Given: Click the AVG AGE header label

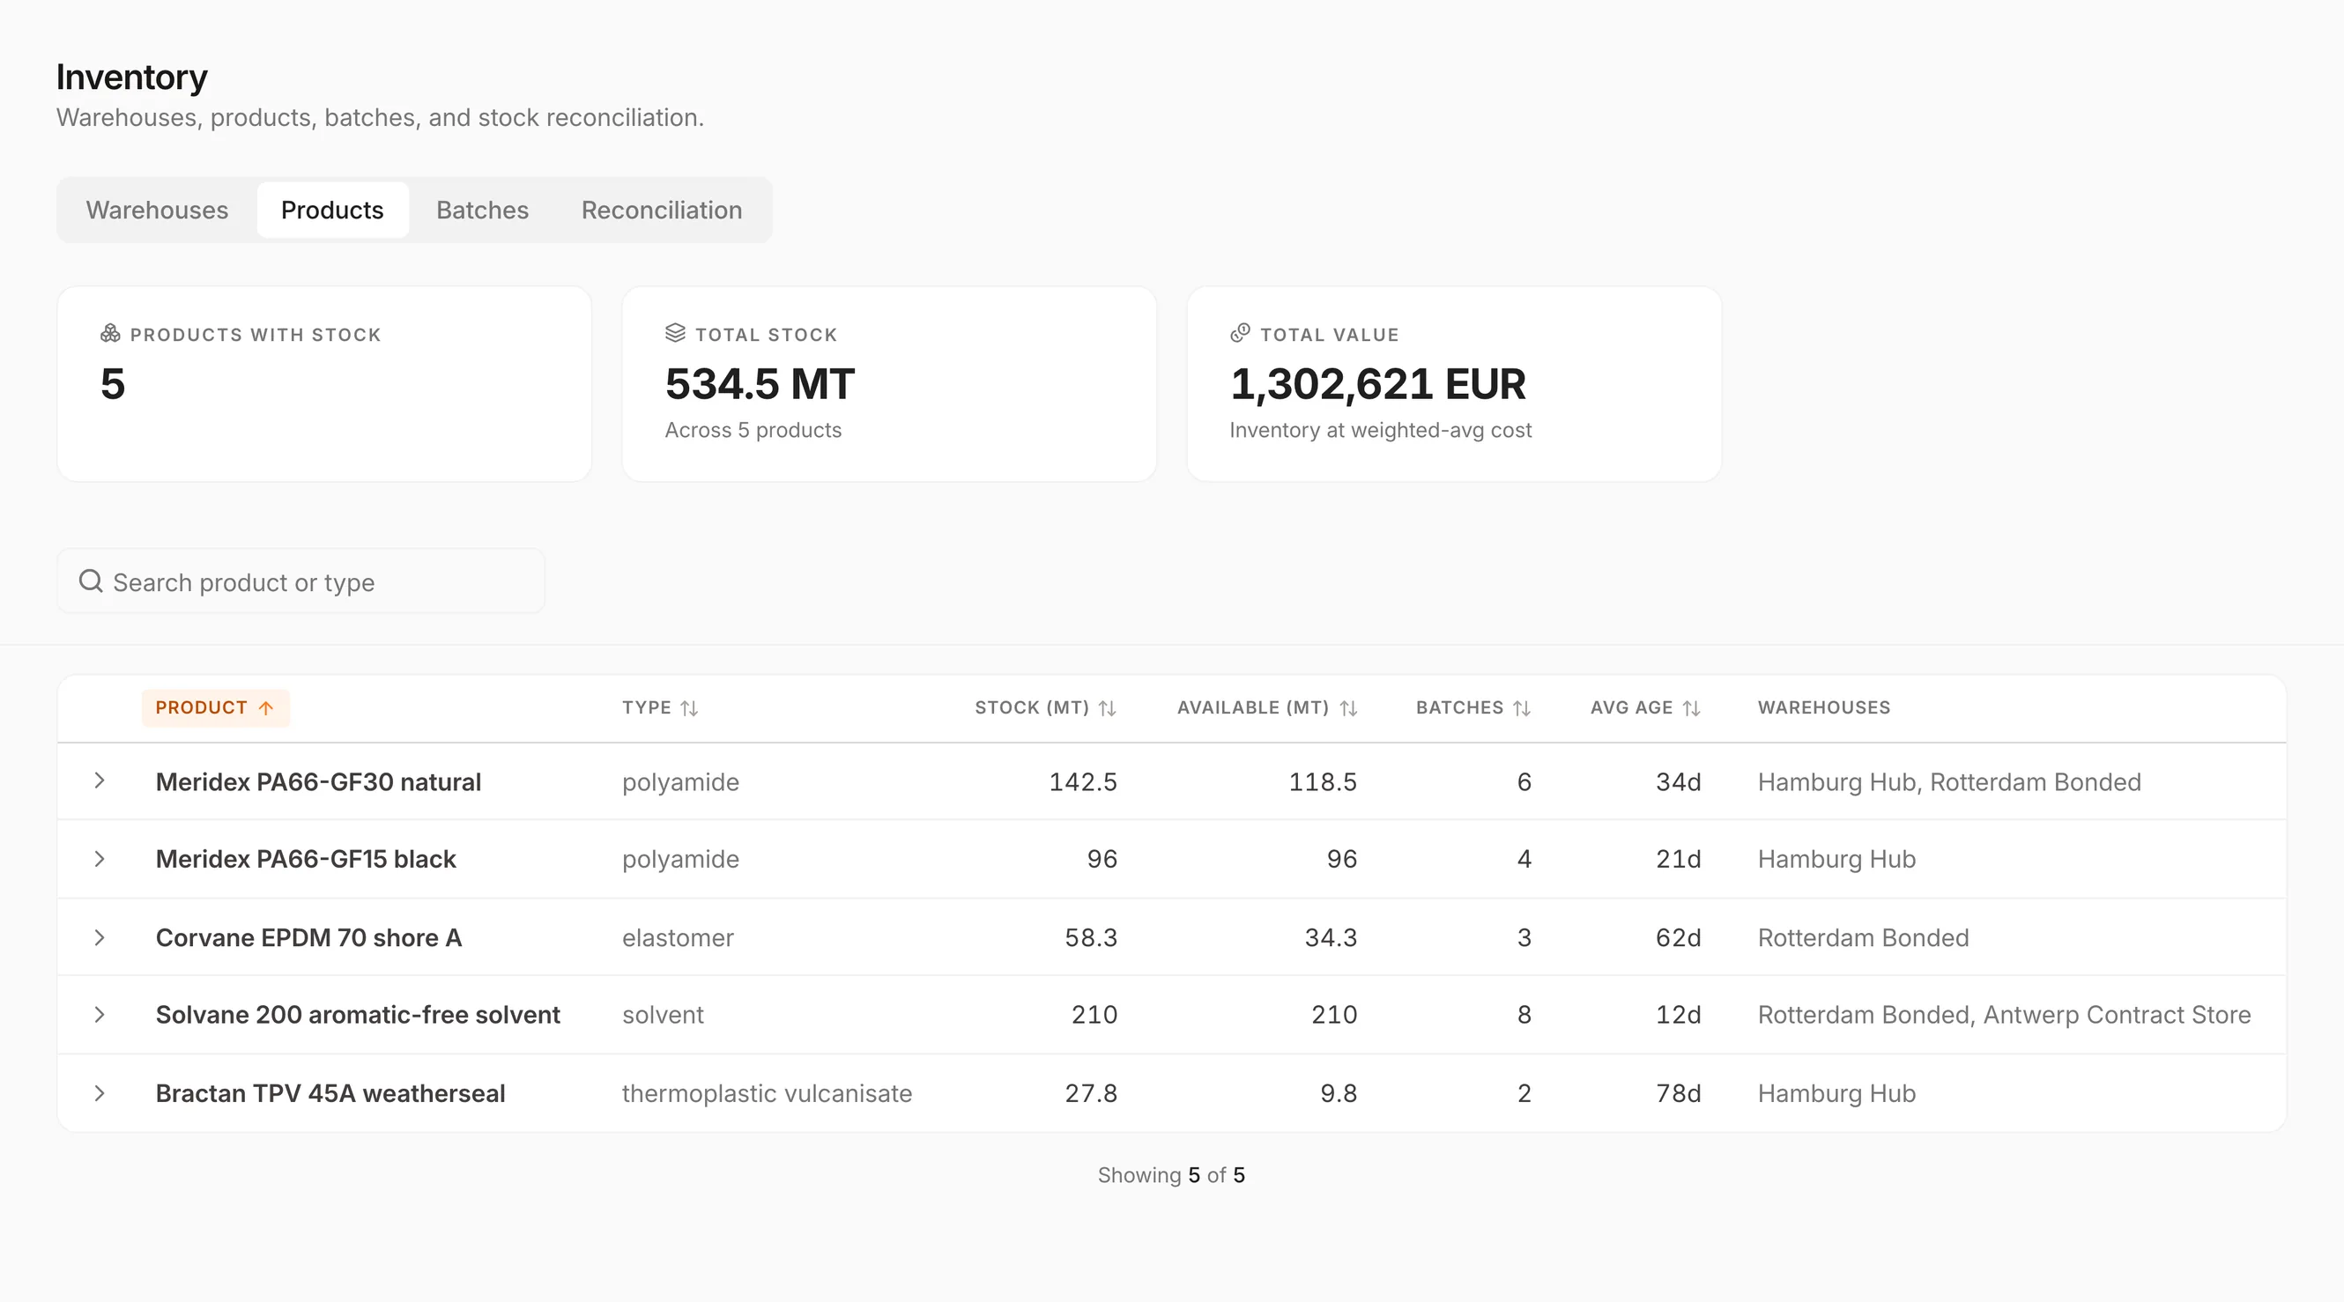Looking at the screenshot, I should coord(1631,708).
